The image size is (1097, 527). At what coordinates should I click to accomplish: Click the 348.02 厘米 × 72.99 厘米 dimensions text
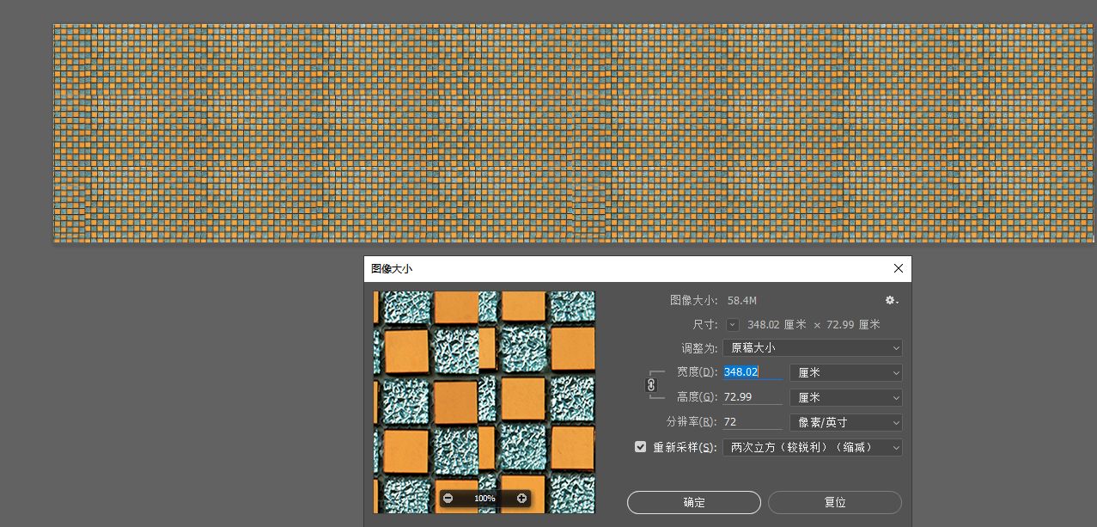click(814, 325)
